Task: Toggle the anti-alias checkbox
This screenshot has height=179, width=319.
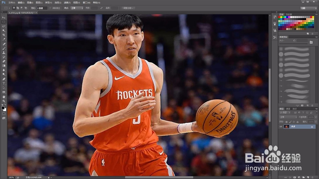Action: tap(50, 8)
